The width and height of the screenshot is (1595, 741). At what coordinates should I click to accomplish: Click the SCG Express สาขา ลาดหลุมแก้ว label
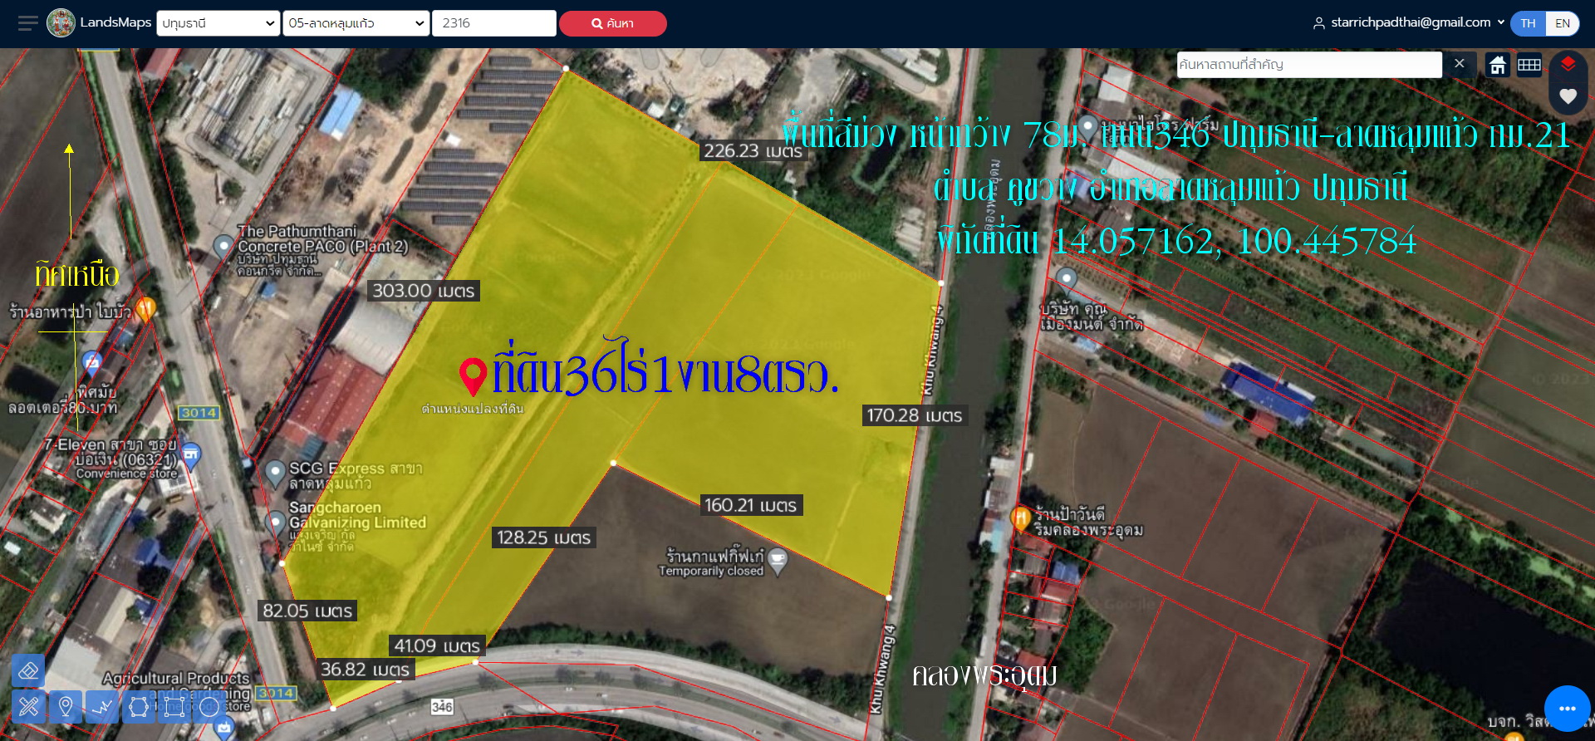[x=356, y=476]
